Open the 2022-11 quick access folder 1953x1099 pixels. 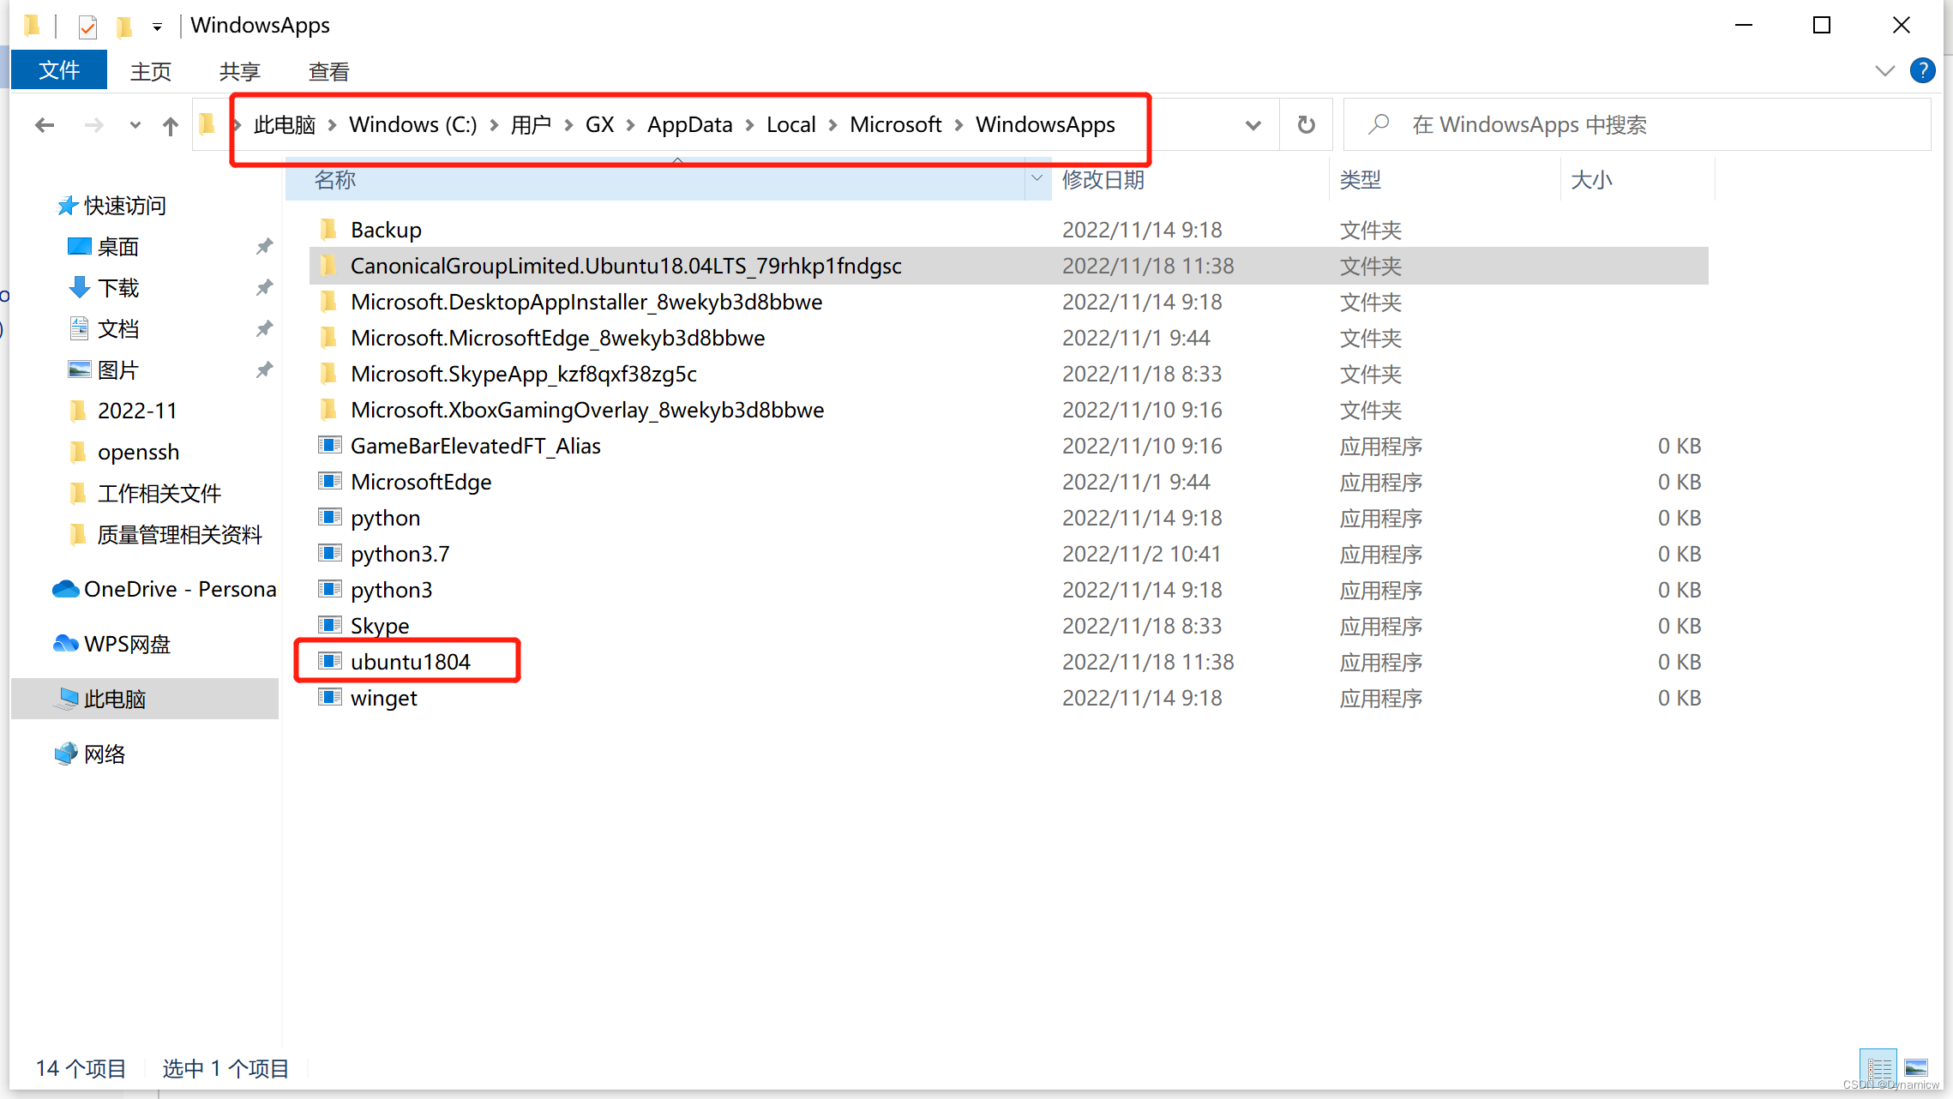tap(136, 411)
